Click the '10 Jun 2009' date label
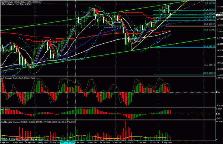Screen dimensions: 223x144 click(92, 143)
